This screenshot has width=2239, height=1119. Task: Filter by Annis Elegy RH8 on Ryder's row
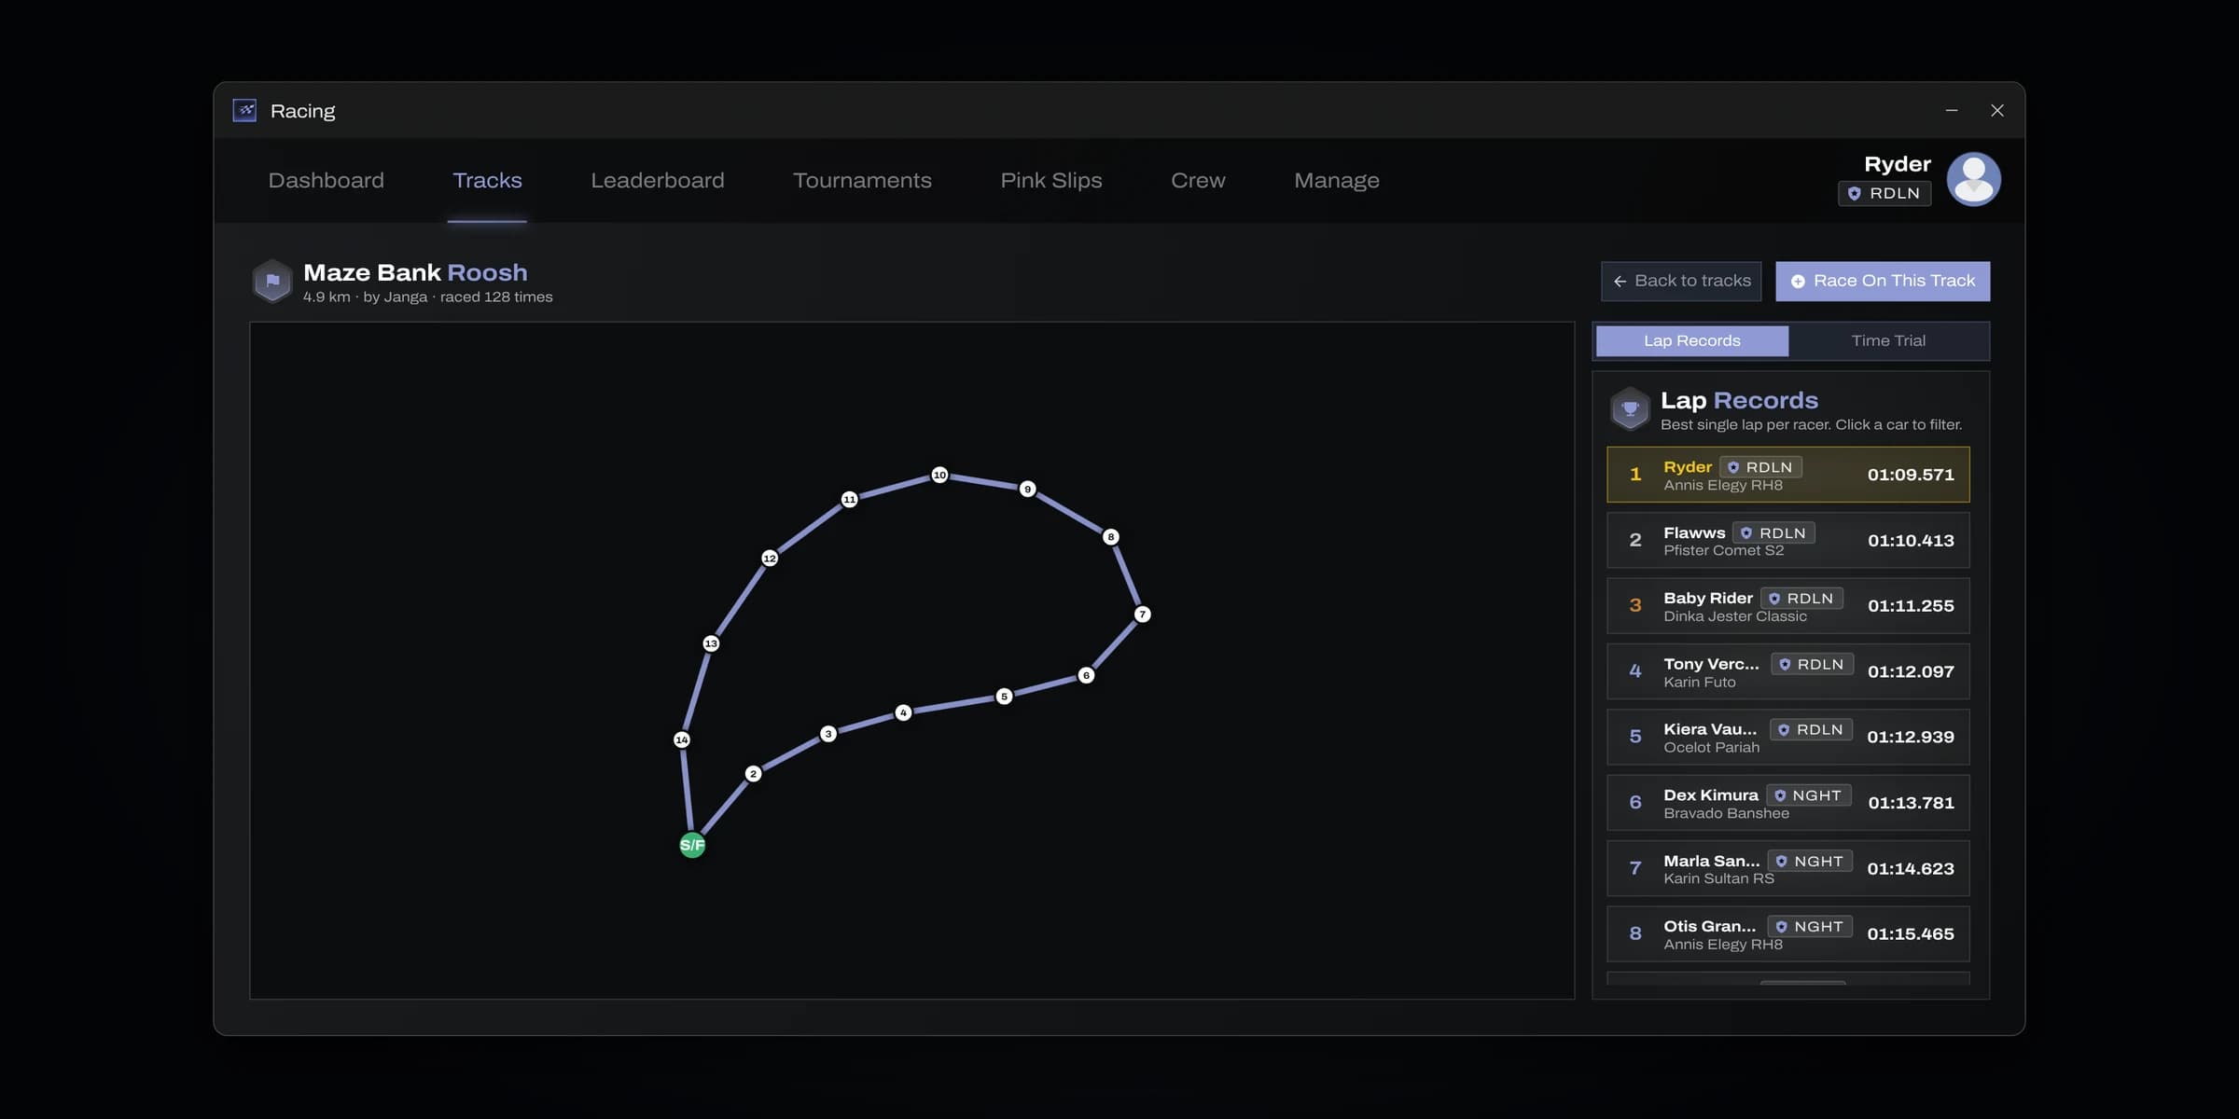(1722, 485)
